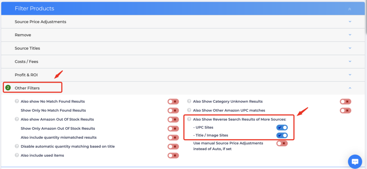This screenshot has height=169, width=367.
Task: Collapse Filter Products panel with double-chevron icon
Action: [x=350, y=9]
